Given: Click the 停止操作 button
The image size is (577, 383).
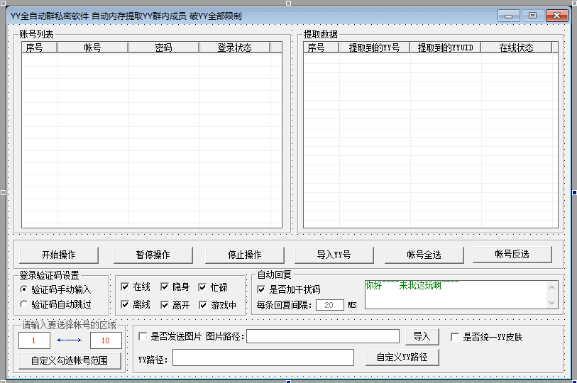Looking at the screenshot, I should pos(245,255).
